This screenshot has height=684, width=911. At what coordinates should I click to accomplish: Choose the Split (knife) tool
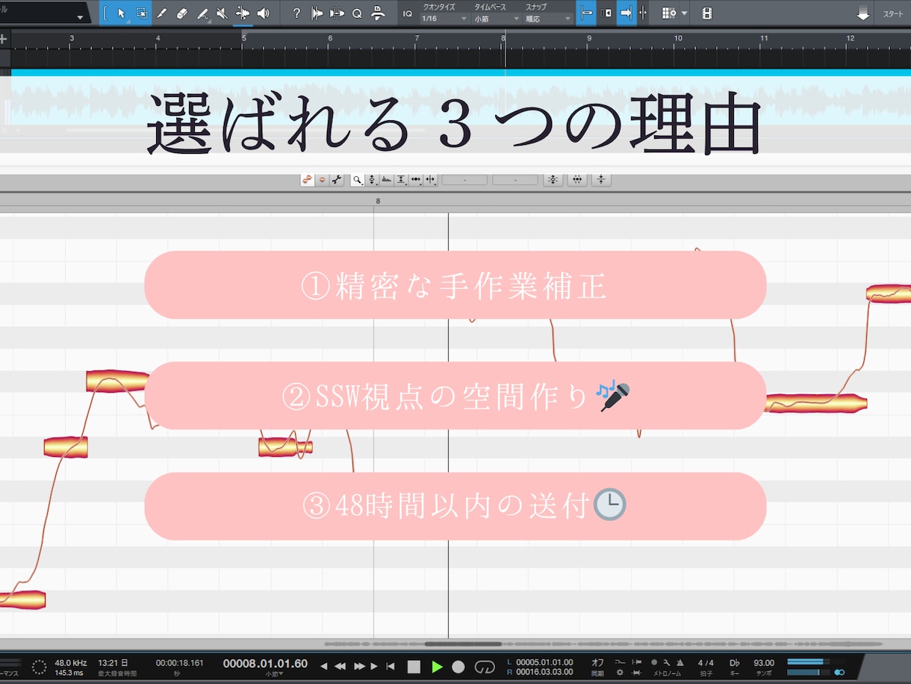pyautogui.click(x=162, y=13)
